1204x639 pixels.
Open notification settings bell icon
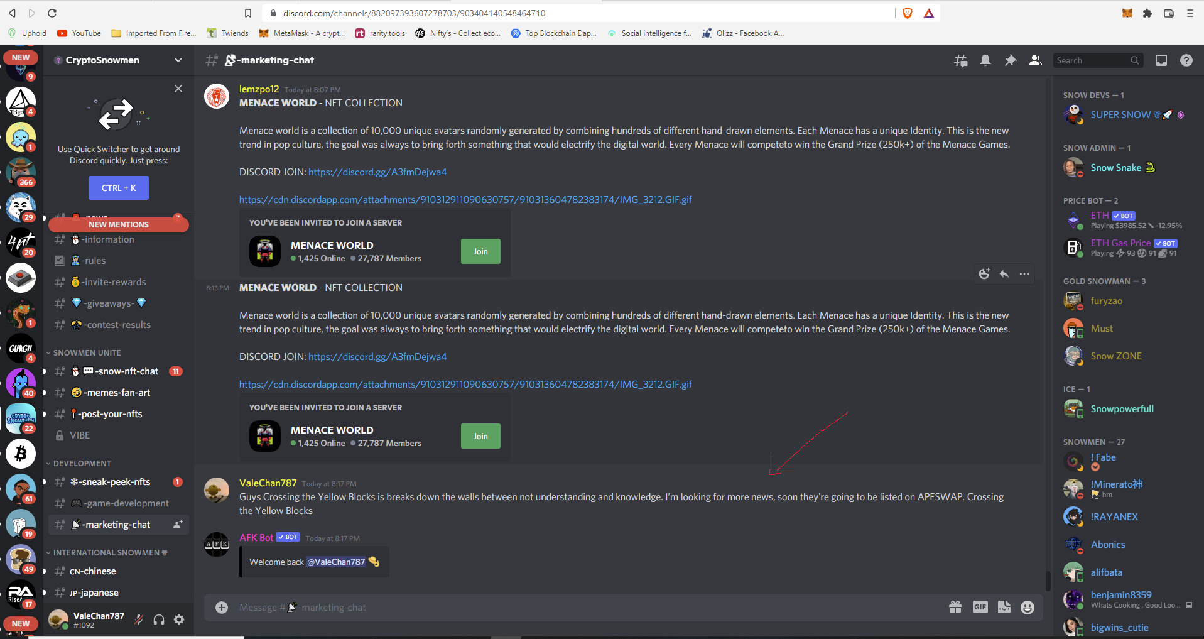(985, 60)
